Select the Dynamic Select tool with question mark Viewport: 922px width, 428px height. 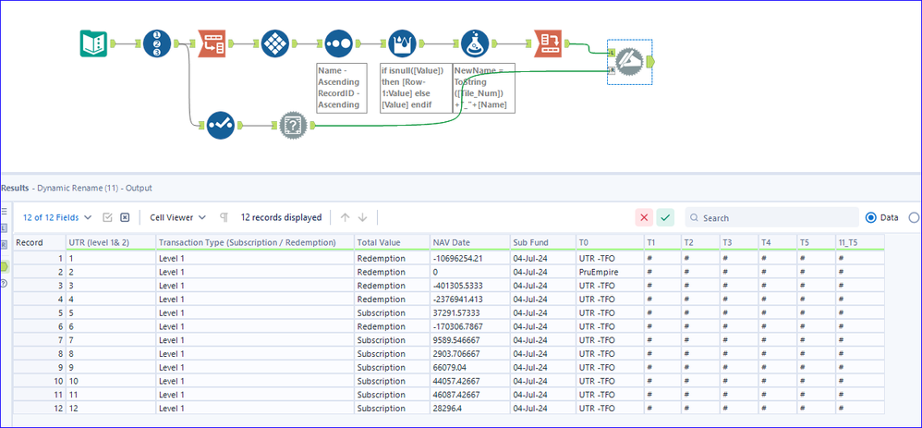coord(293,125)
